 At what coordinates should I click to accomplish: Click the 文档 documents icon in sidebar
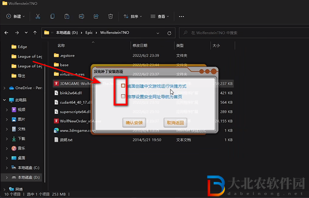click(x=14, y=129)
